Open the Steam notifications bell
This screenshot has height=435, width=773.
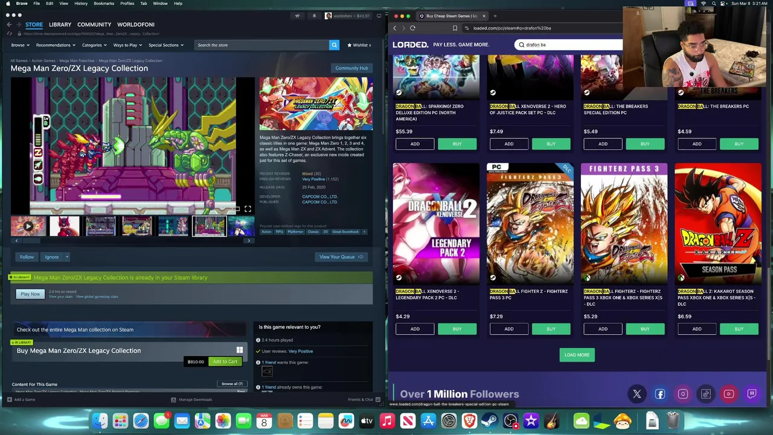pyautogui.click(x=314, y=16)
